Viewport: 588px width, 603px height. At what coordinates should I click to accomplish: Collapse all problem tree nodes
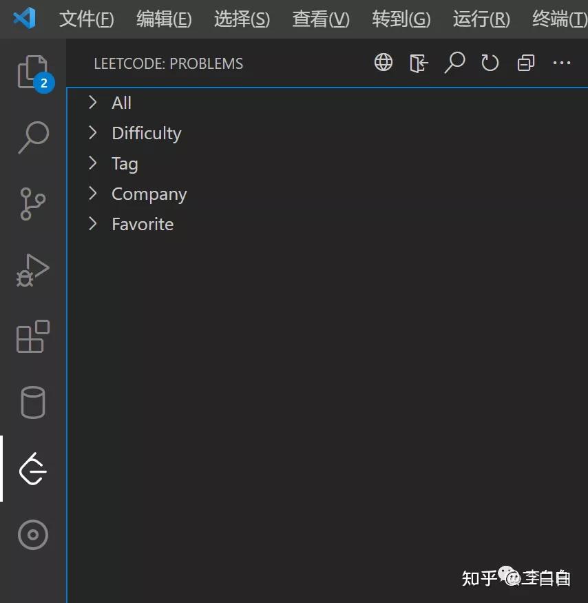(x=526, y=63)
